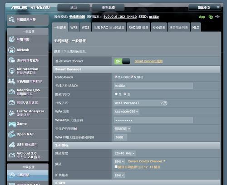This screenshot has height=185, width=227.
Task: Open the RADIUS settings tab
Action: pyautogui.click(x=138, y=27)
